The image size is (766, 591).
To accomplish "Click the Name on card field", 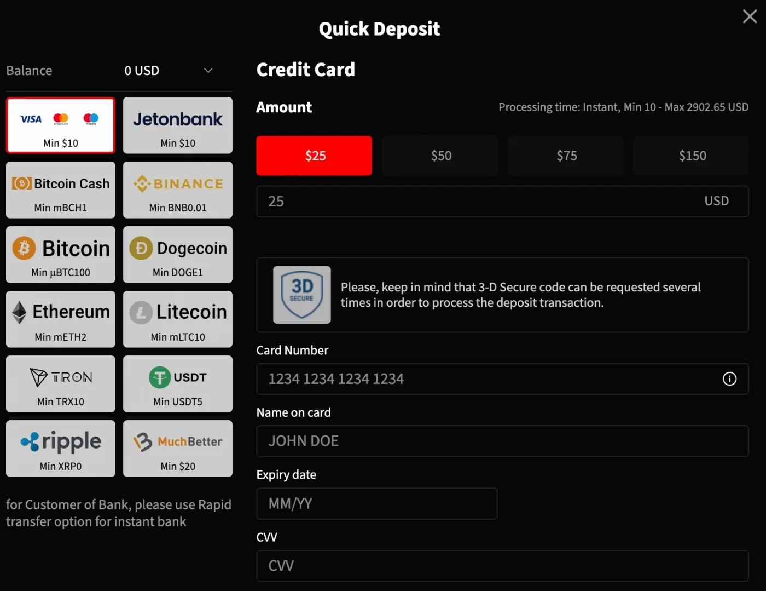I will pos(502,441).
